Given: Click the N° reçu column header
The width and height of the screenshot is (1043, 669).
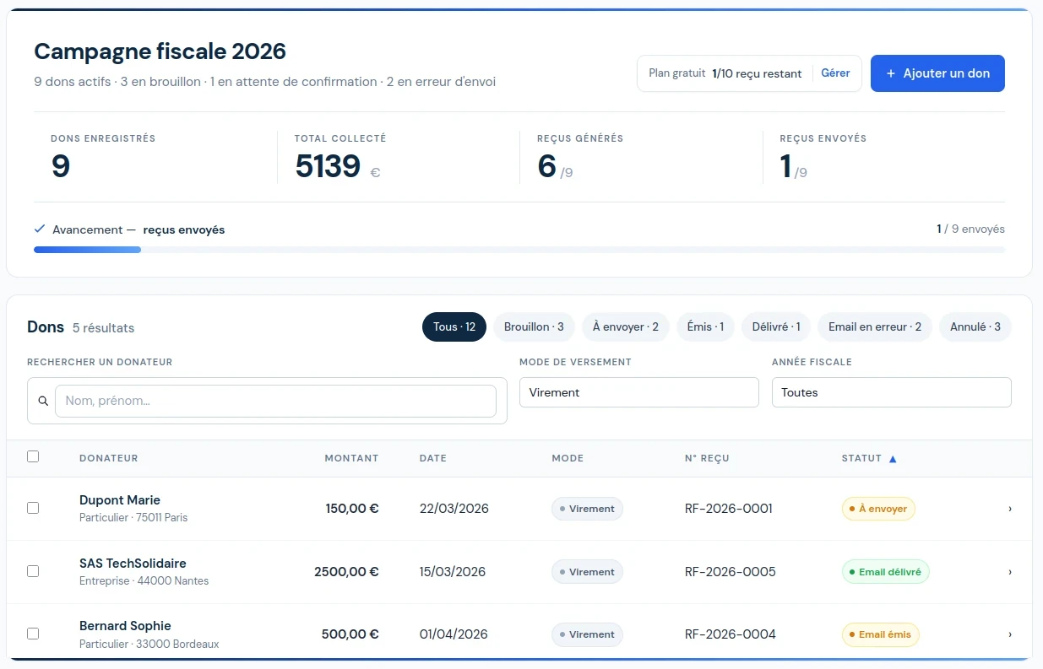Looking at the screenshot, I should click(x=707, y=458).
